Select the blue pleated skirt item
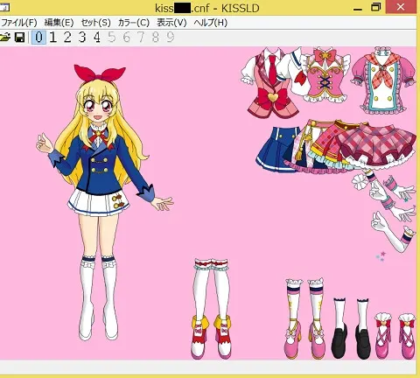 pos(277,150)
